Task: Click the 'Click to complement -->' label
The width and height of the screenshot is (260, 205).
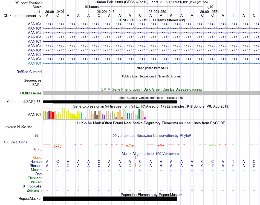Action: pos(22,16)
